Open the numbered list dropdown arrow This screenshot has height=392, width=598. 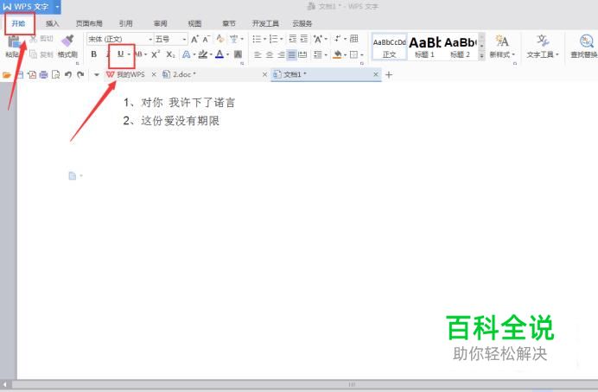tap(282, 39)
